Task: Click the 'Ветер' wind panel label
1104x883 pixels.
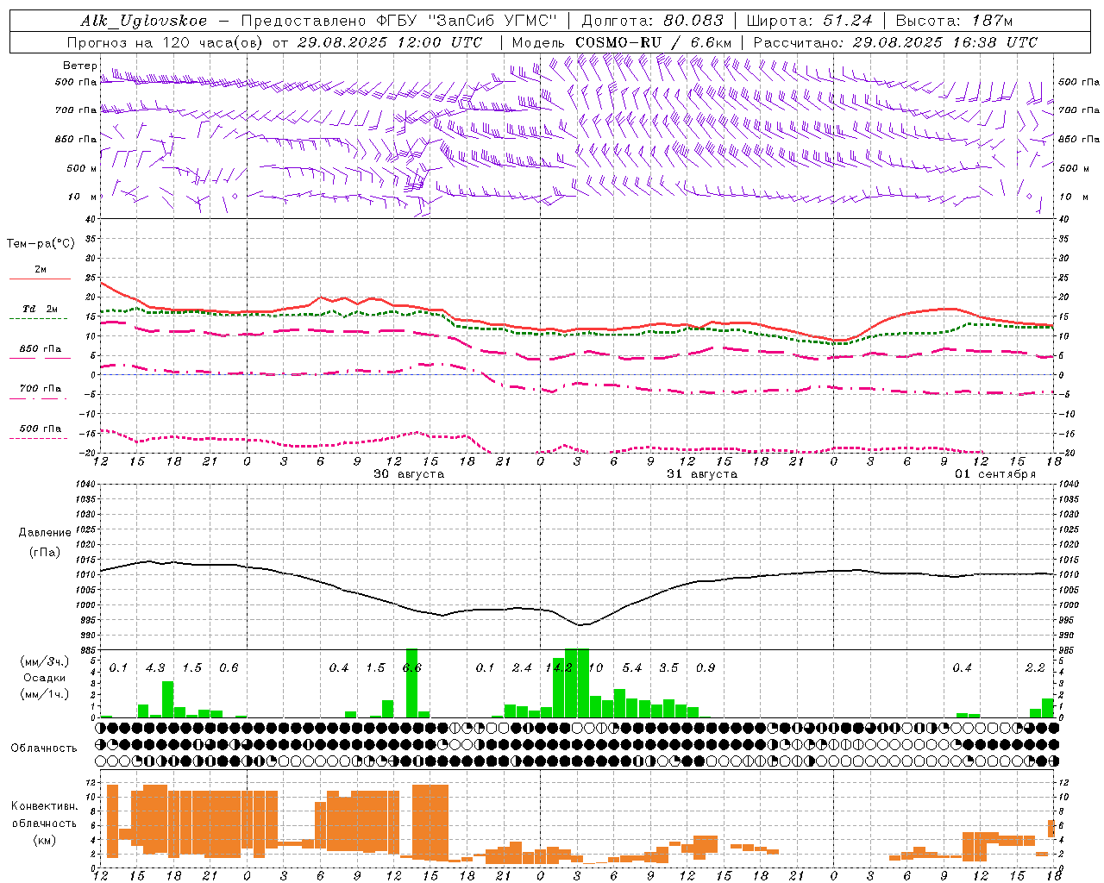Action: tap(79, 66)
